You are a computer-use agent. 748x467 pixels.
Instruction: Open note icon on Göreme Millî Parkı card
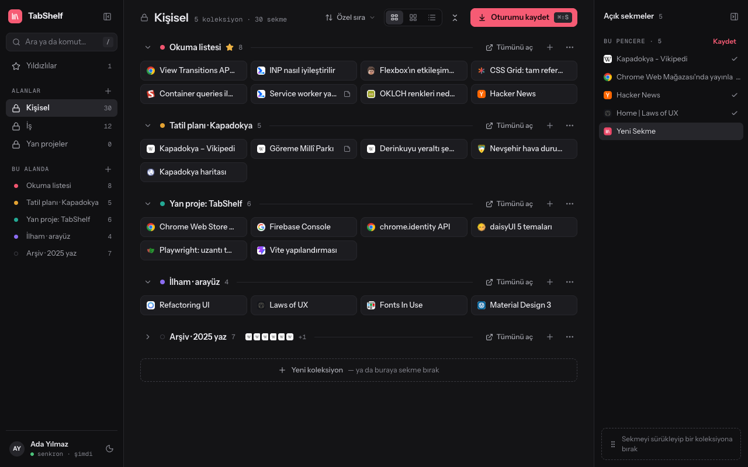[347, 149]
